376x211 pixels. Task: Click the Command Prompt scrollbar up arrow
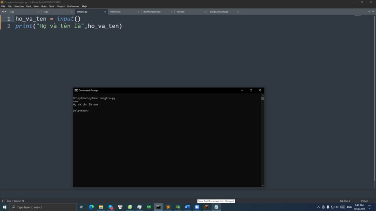click(x=263, y=95)
